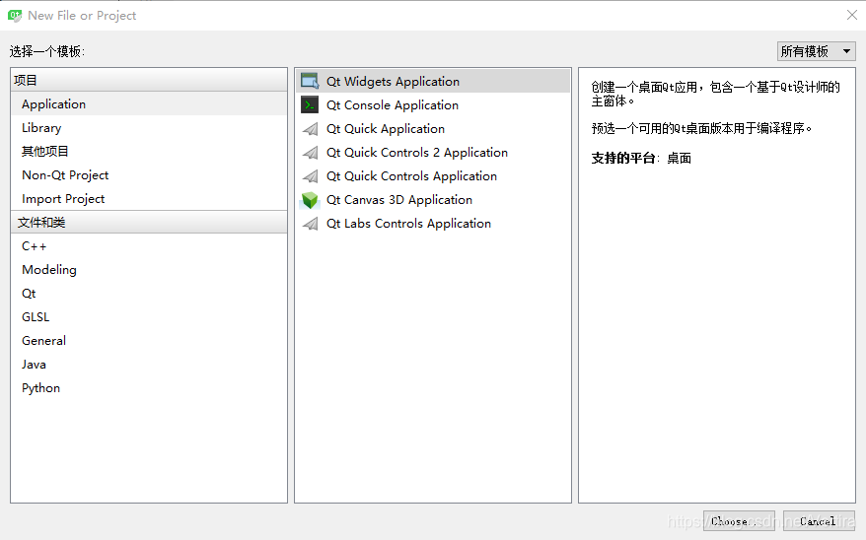Viewport: 866px width, 540px height.
Task: Select the C++ files category
Action: (x=149, y=246)
